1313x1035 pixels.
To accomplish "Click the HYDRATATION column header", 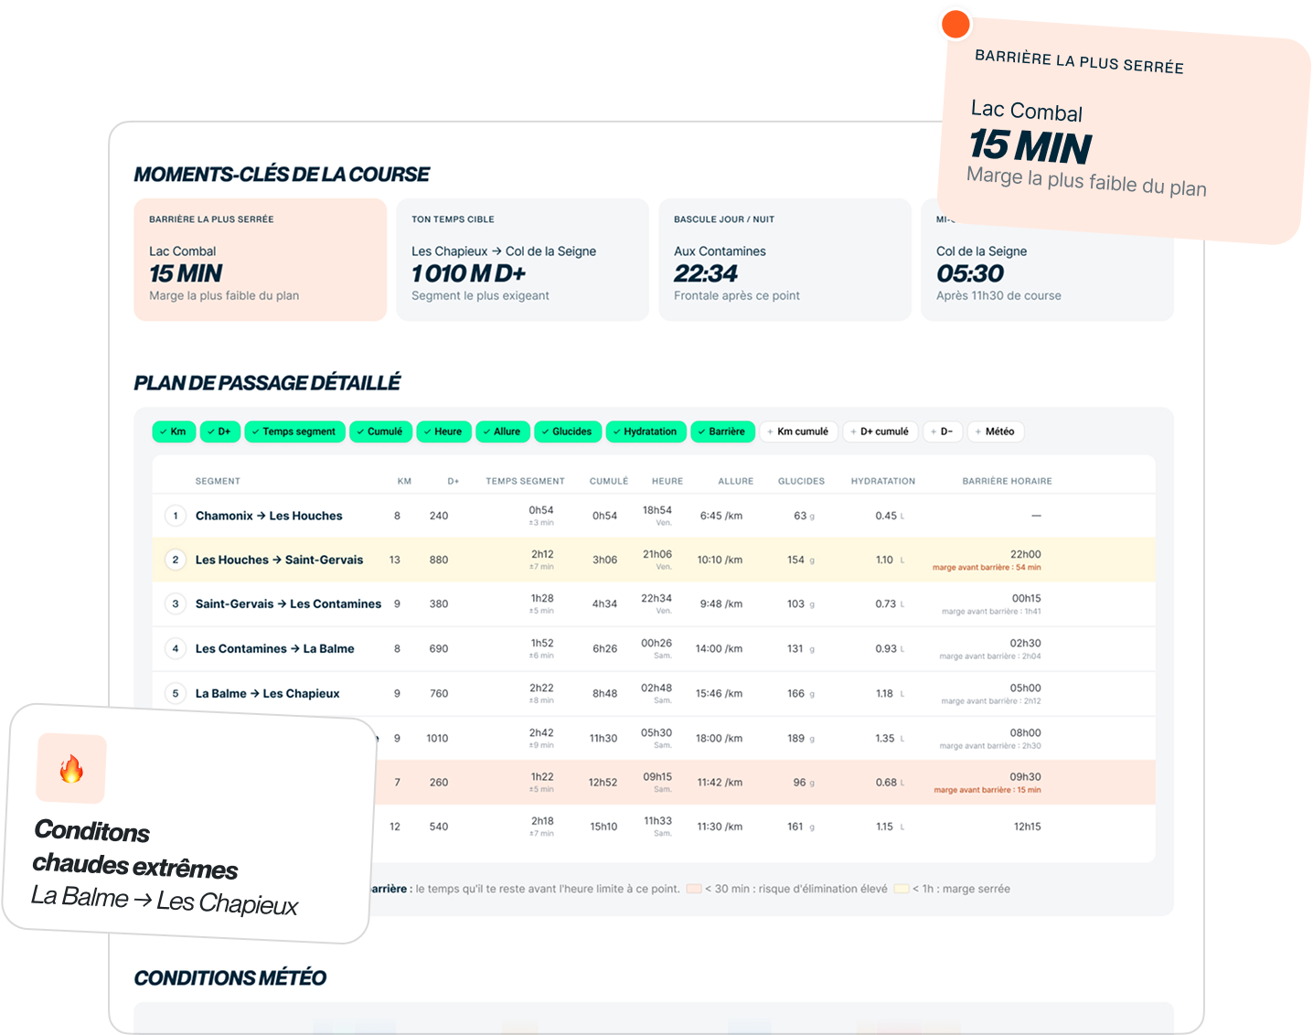I will coord(882,481).
